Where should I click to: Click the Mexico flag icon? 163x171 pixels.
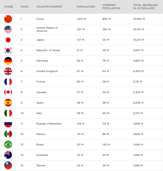pos(8,134)
